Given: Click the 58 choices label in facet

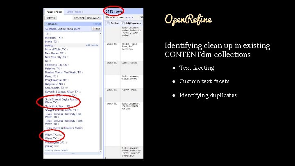Looking at the screenshot, I should tap(51, 29).
